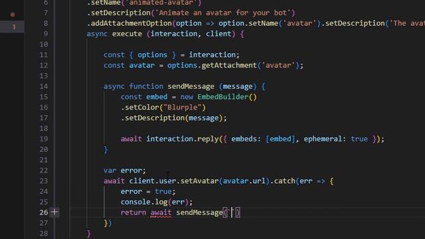Click 'const embed' on line 15
The width and height of the screenshot is (425, 239).
(x=144, y=97)
